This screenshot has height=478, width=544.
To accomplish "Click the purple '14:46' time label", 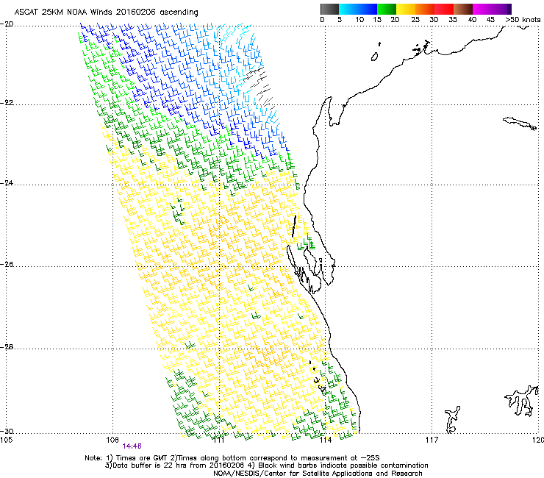I will click(132, 446).
